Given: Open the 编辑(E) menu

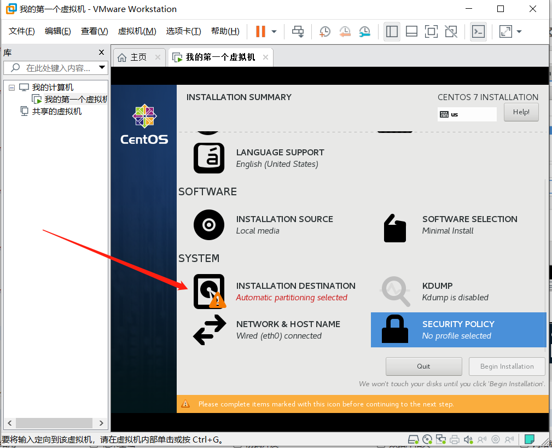Looking at the screenshot, I should (58, 31).
